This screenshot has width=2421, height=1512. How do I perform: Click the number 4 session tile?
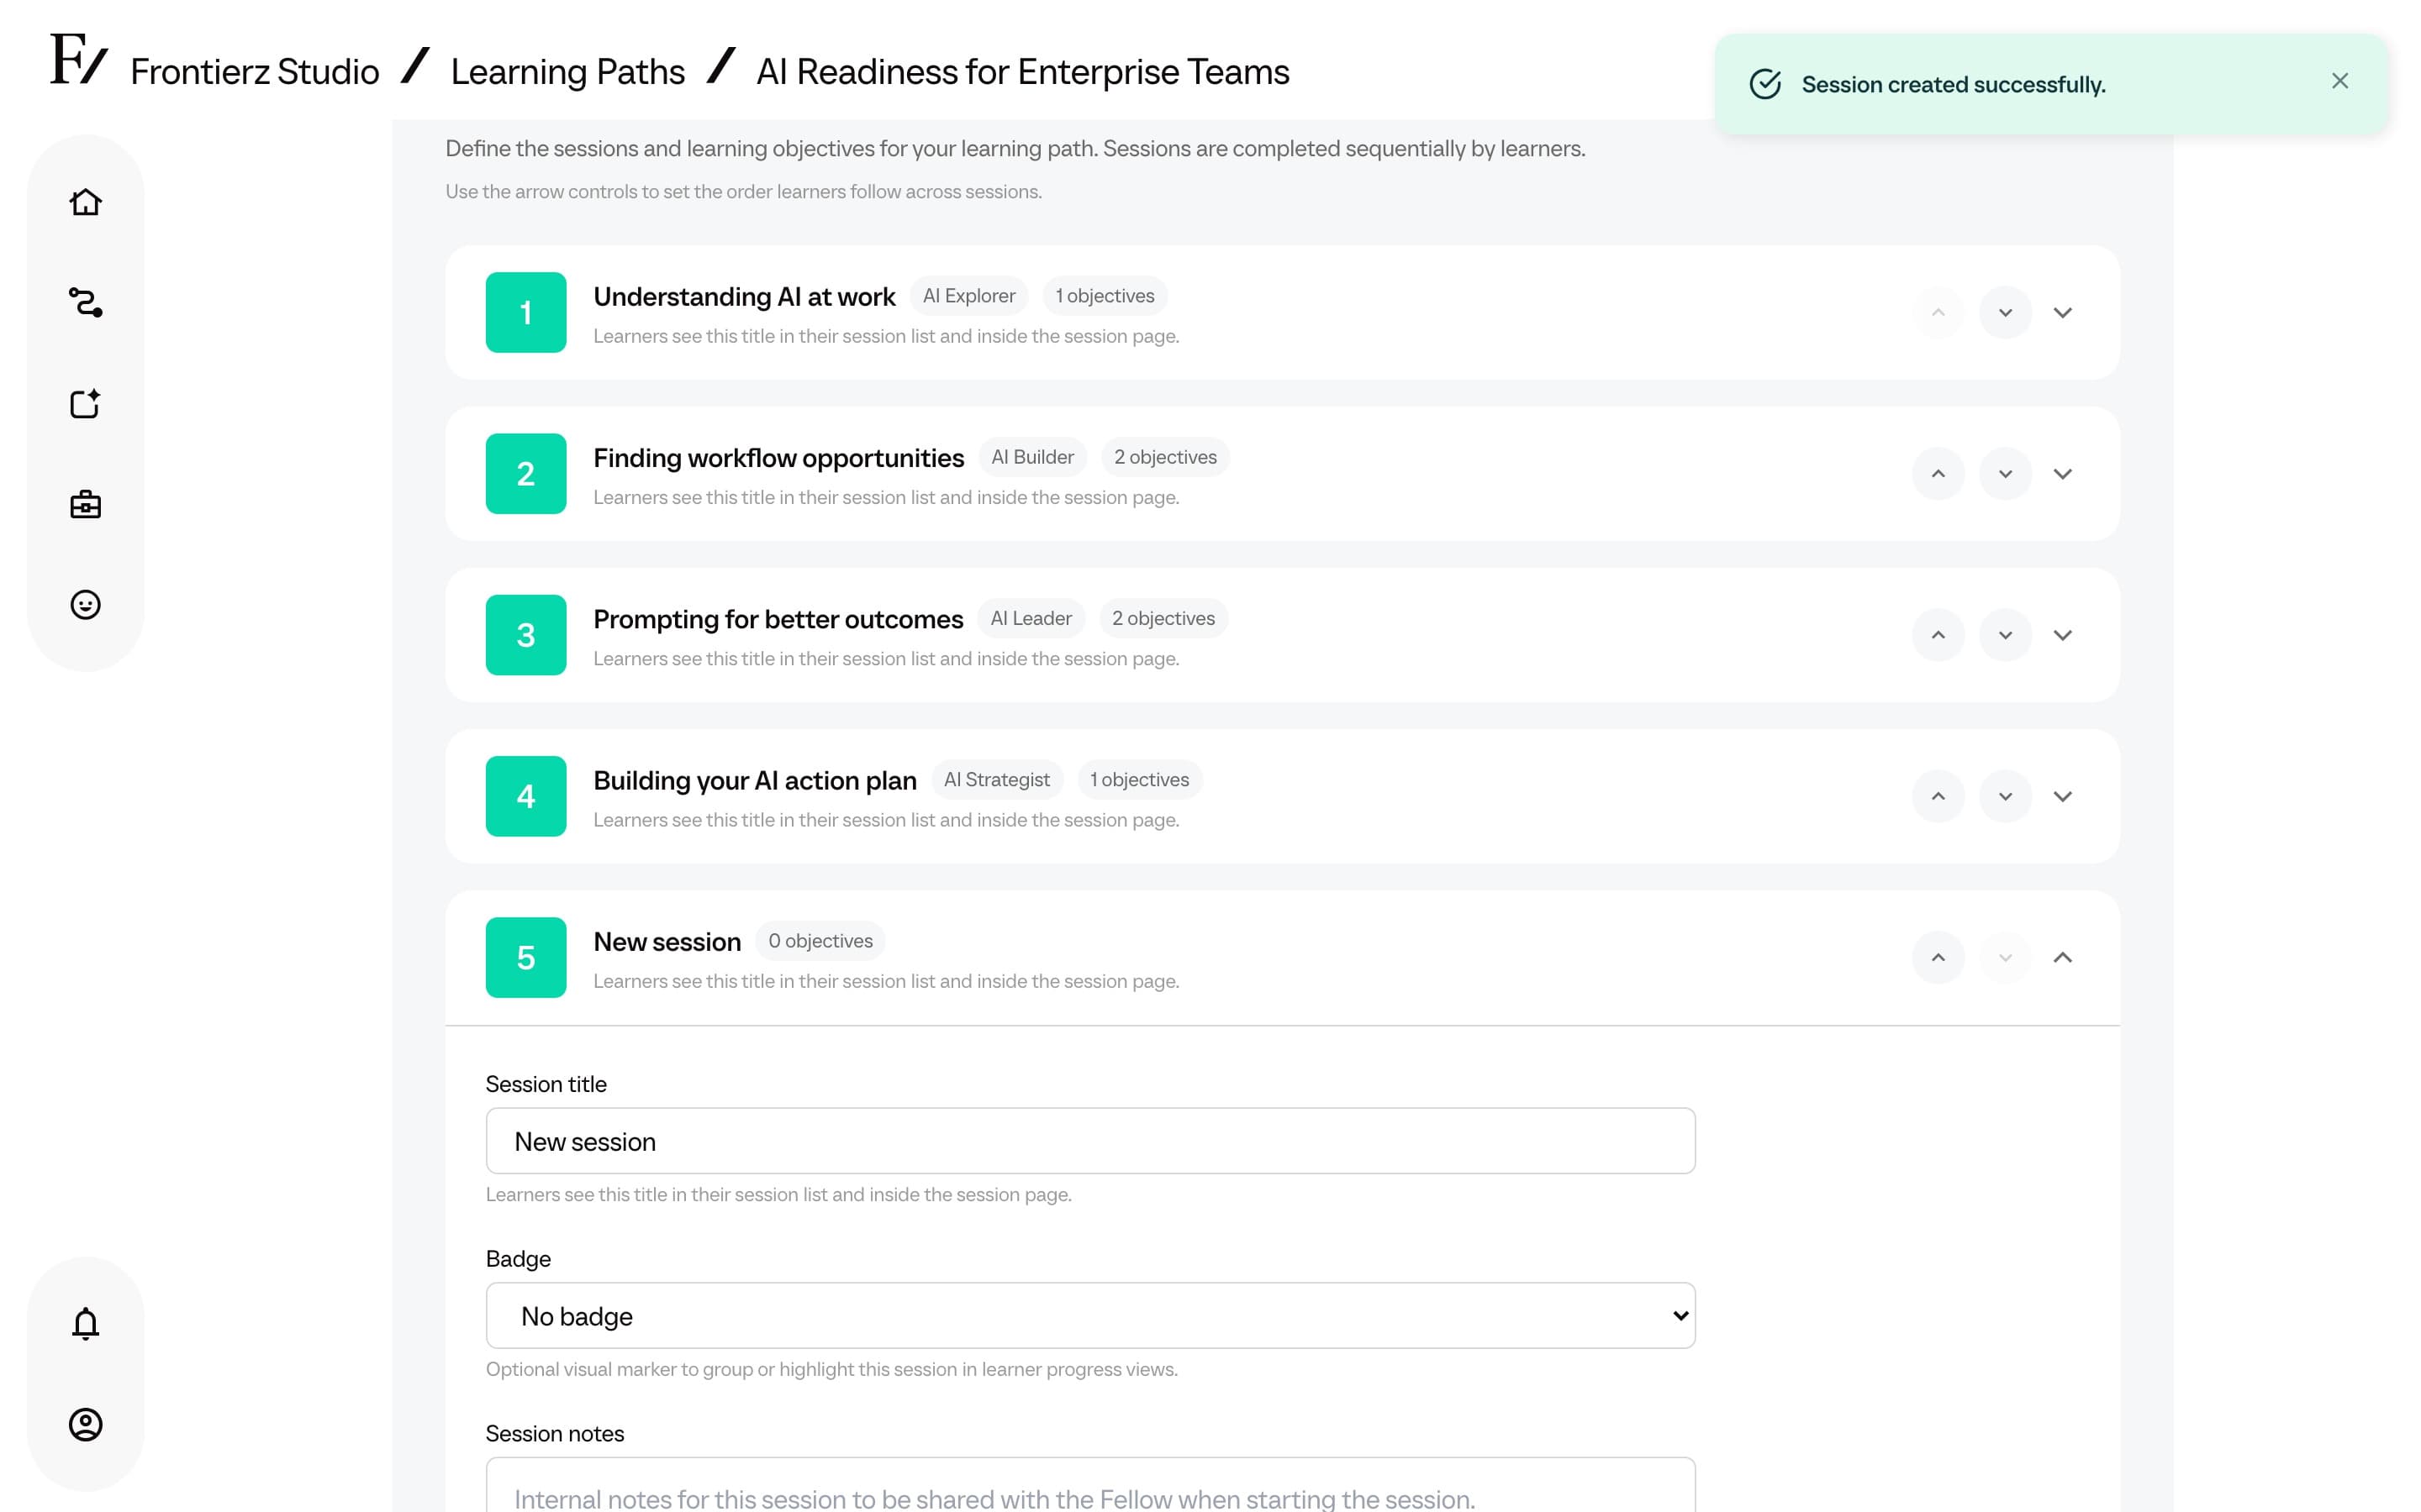(525, 796)
